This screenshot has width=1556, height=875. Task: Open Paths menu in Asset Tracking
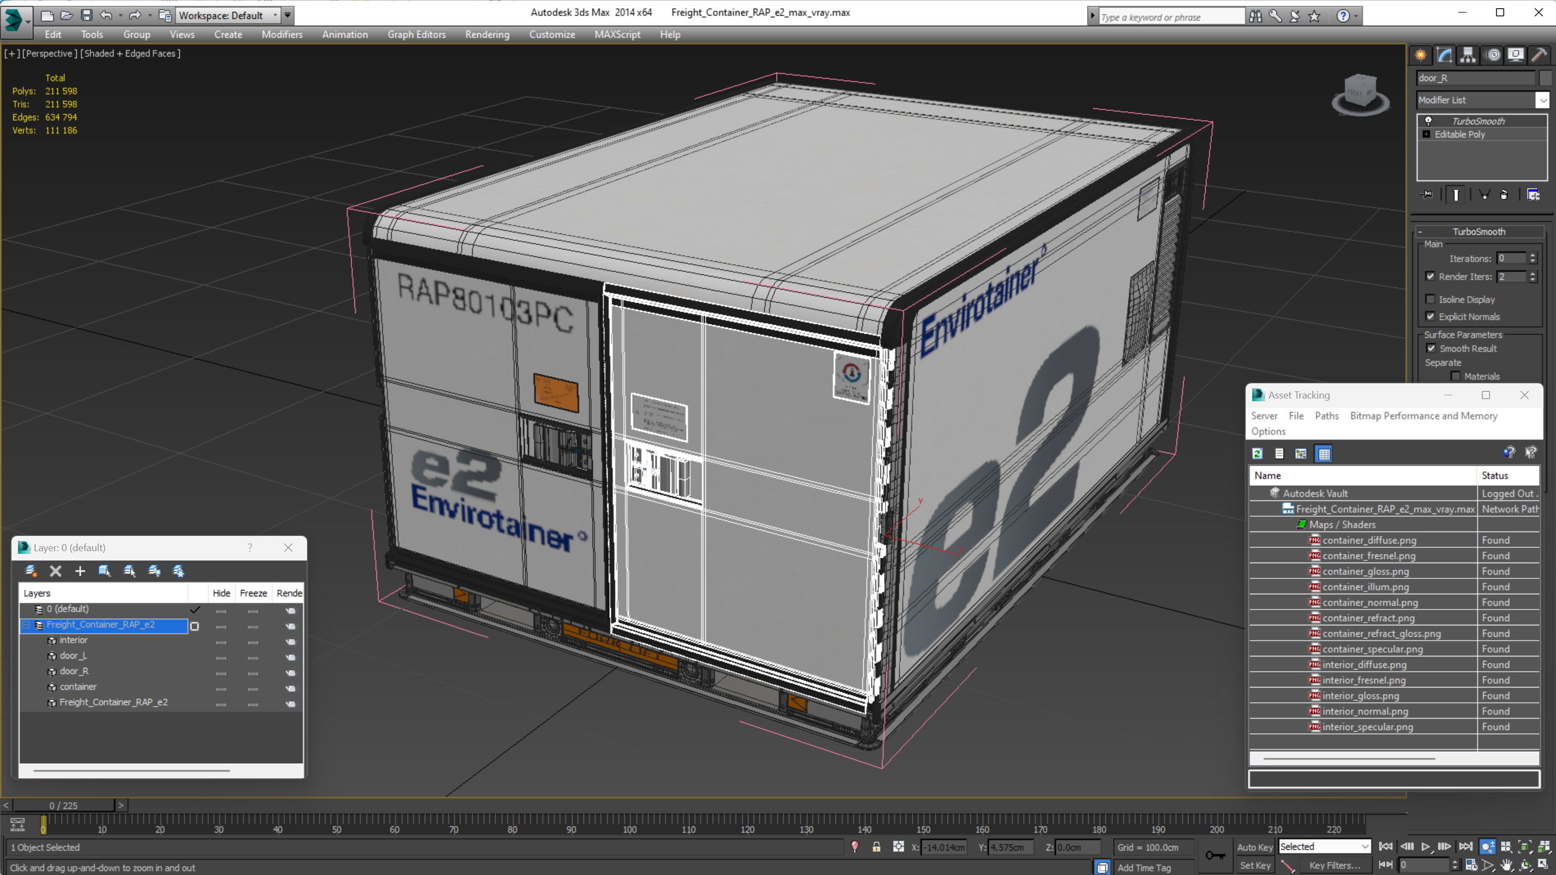(x=1326, y=415)
